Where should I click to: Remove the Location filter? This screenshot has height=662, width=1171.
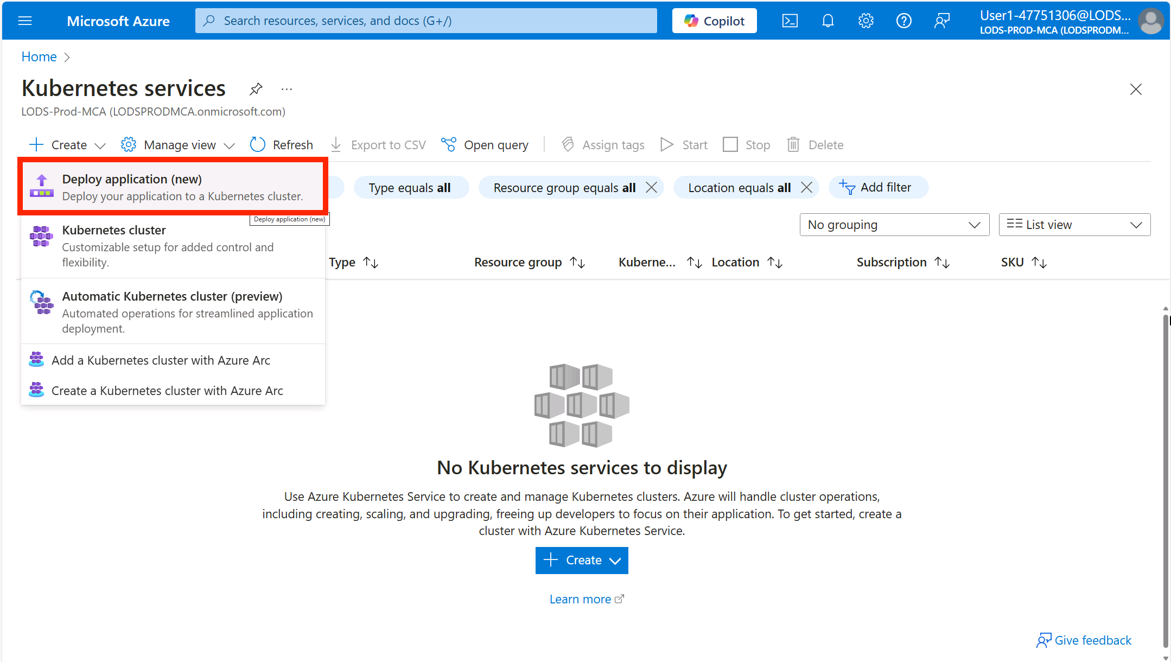tap(806, 187)
